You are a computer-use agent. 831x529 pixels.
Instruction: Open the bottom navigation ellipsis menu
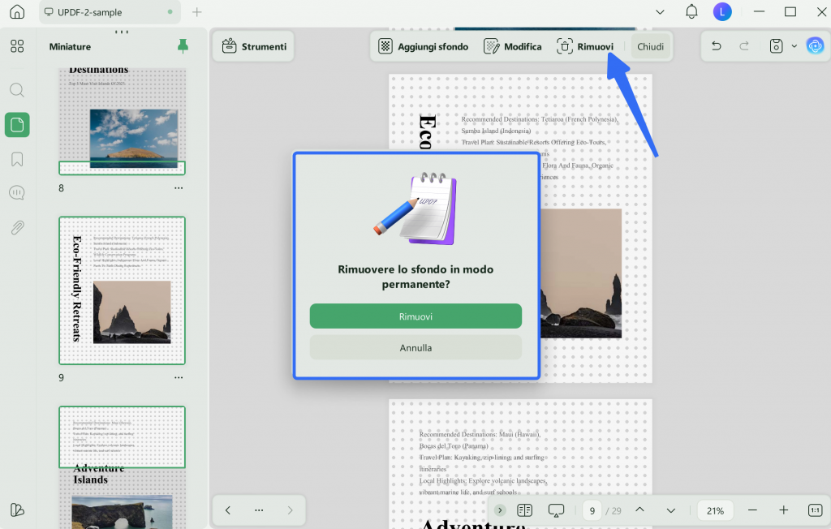point(259,510)
